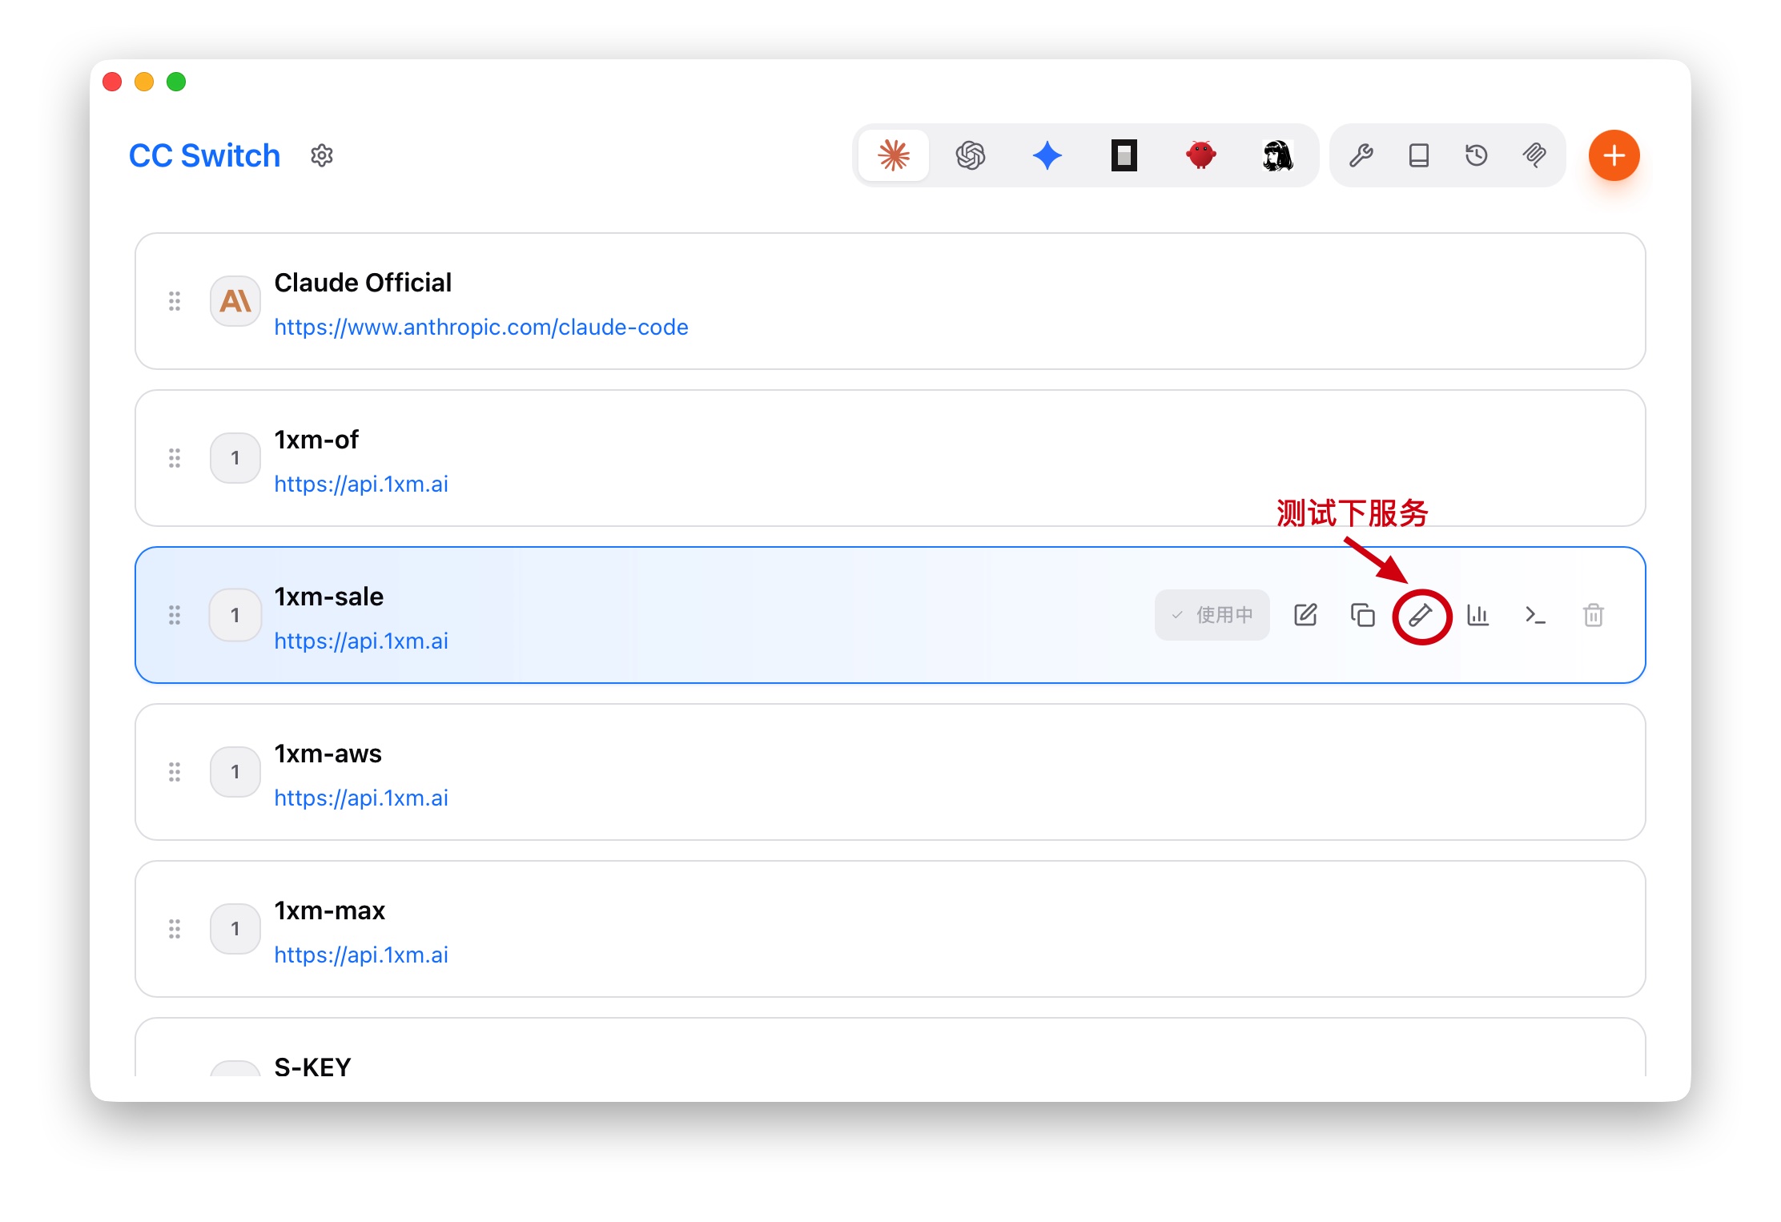Click the CC Switch title
Image resolution: width=1781 pixels, height=1222 pixels.
pos(204,155)
